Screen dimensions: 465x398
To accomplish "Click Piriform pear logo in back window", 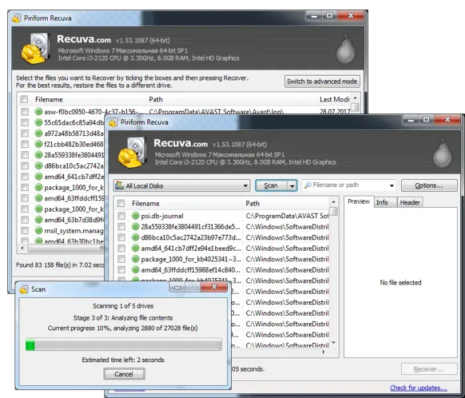I will pos(345,49).
